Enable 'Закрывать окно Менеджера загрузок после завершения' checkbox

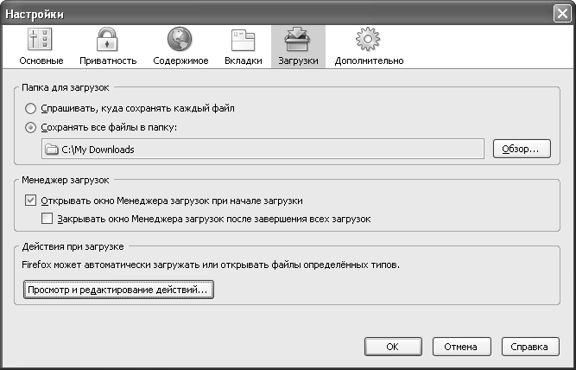pos(47,219)
